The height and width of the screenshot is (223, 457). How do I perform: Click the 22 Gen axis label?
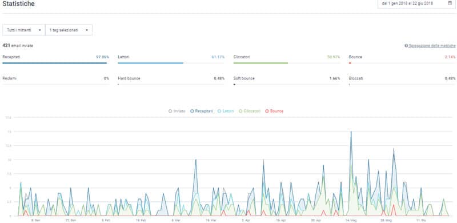point(71,220)
